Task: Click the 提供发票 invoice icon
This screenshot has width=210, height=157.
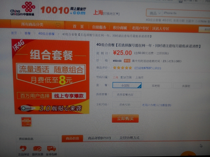Action: point(38,149)
